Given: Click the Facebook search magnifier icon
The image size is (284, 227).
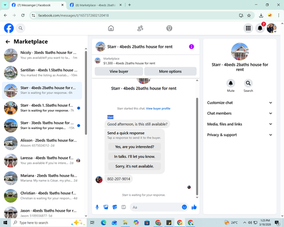Looking at the screenshot, I should click(x=20, y=28).
